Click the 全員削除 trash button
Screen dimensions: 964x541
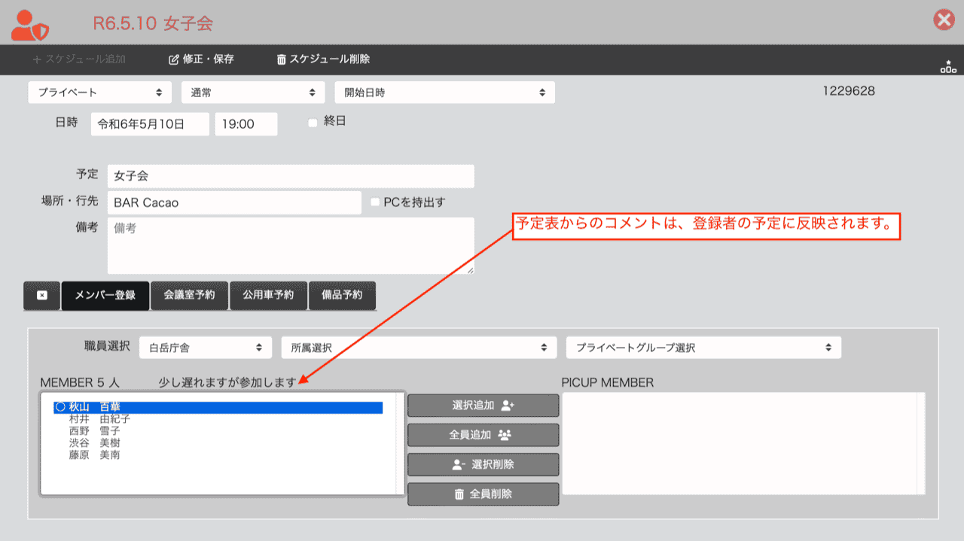click(x=483, y=494)
